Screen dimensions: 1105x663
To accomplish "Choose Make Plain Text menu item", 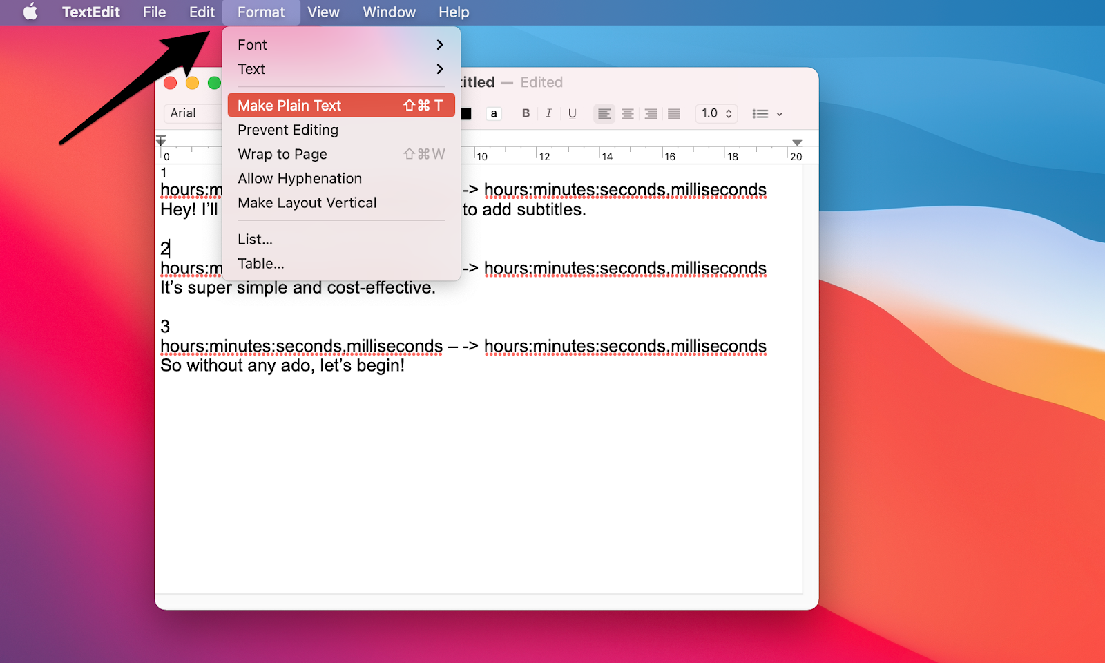I will pos(341,105).
